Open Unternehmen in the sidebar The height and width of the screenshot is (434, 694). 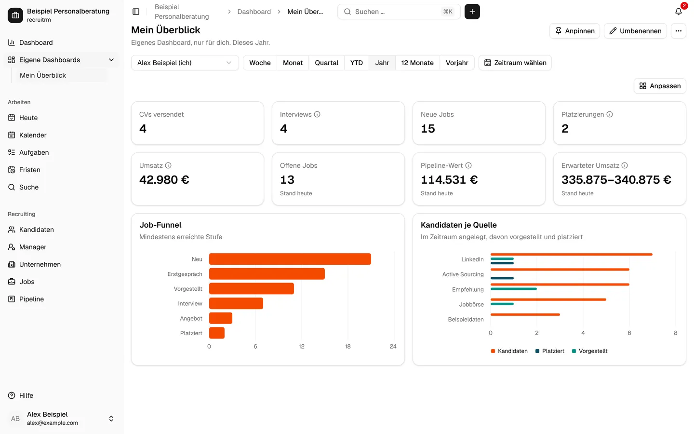(61, 264)
